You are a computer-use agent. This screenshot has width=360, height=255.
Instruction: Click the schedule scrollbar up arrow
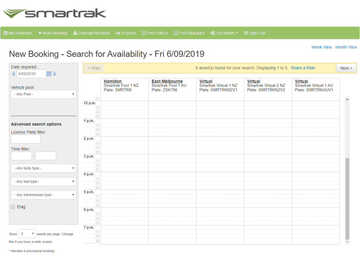click(347, 99)
